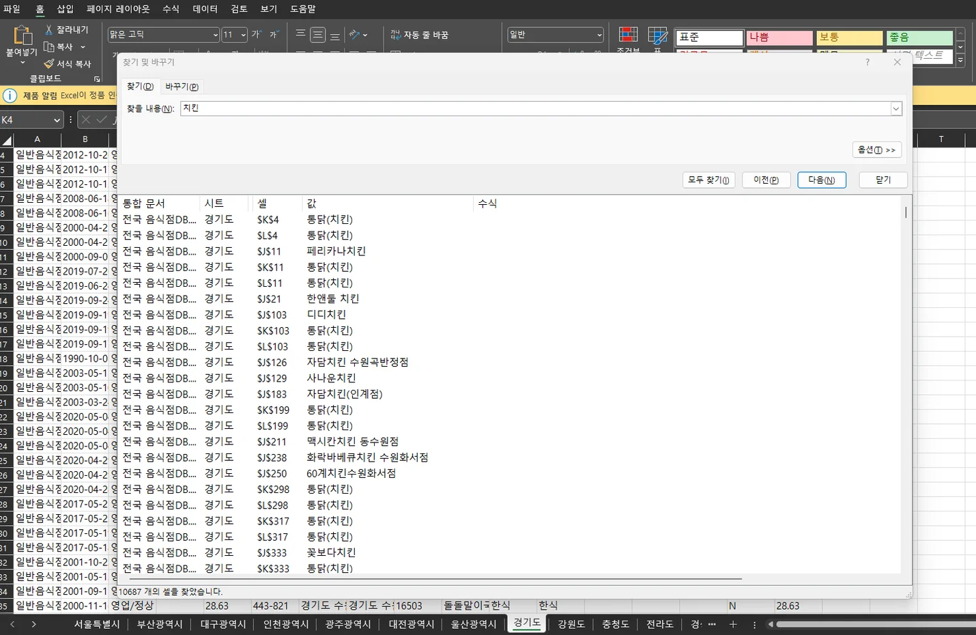Click the Copy (복사) icon
The image size is (976, 635).
[49, 47]
